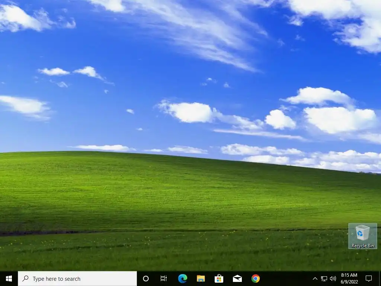Open Cortana from the taskbar

point(145,279)
